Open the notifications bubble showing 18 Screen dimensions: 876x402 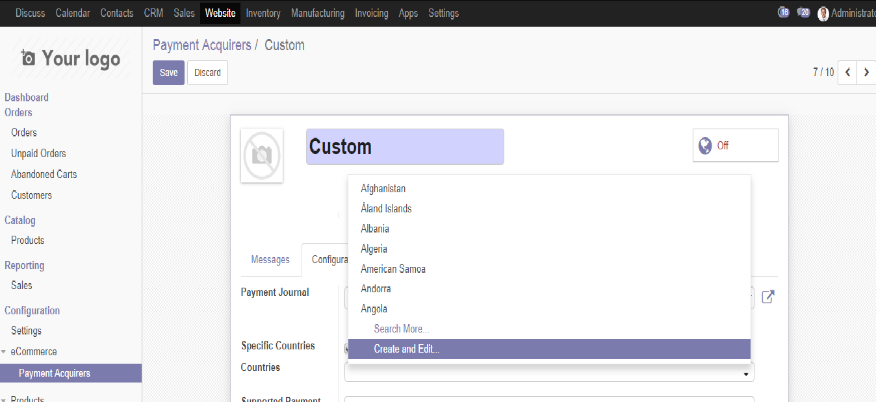783,12
